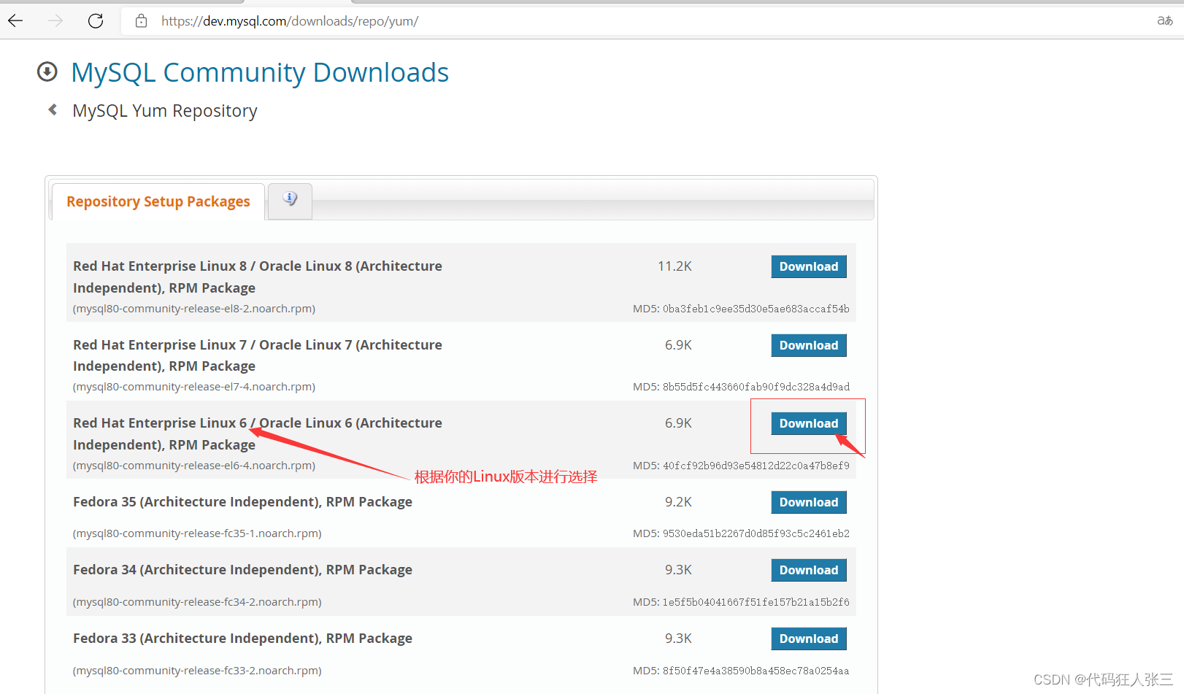Click Fedora 34 package title text

tap(242, 570)
